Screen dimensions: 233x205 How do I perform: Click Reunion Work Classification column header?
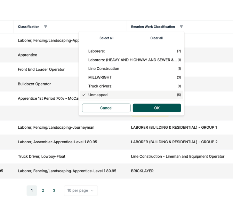[x=153, y=26]
